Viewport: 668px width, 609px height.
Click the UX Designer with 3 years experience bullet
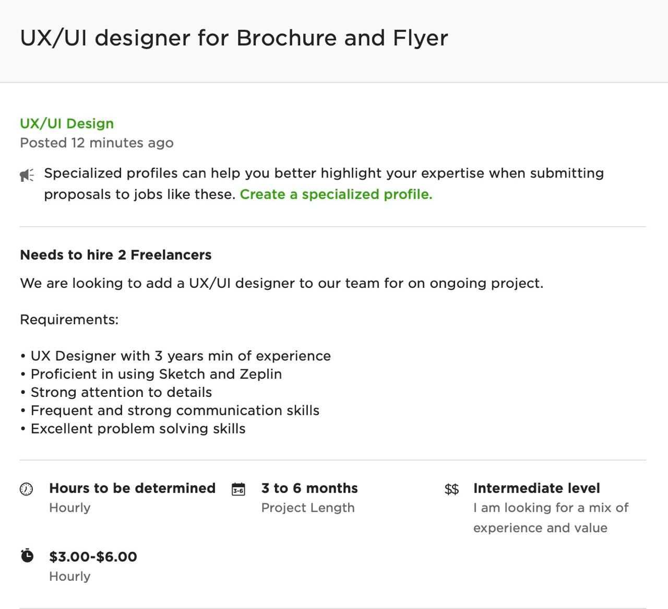175,356
